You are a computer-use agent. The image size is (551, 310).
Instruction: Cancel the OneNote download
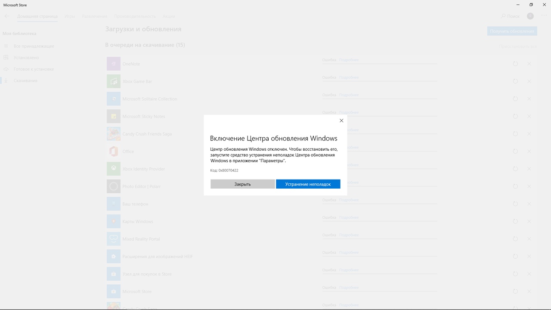click(529, 64)
